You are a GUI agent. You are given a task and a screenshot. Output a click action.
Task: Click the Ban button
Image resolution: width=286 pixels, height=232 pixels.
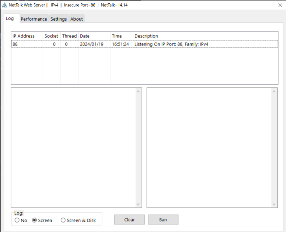click(x=163, y=220)
